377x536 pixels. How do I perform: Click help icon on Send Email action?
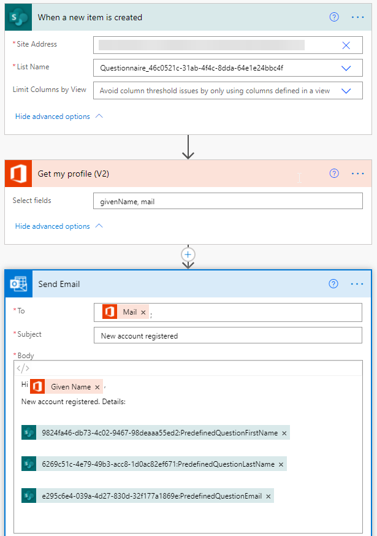pos(334,284)
